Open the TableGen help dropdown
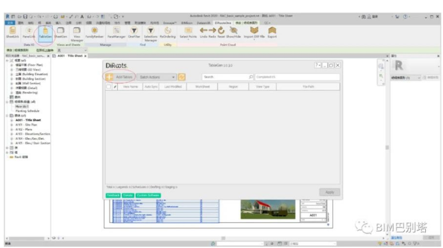Screen dimensions: 443x248 [x=318, y=65]
